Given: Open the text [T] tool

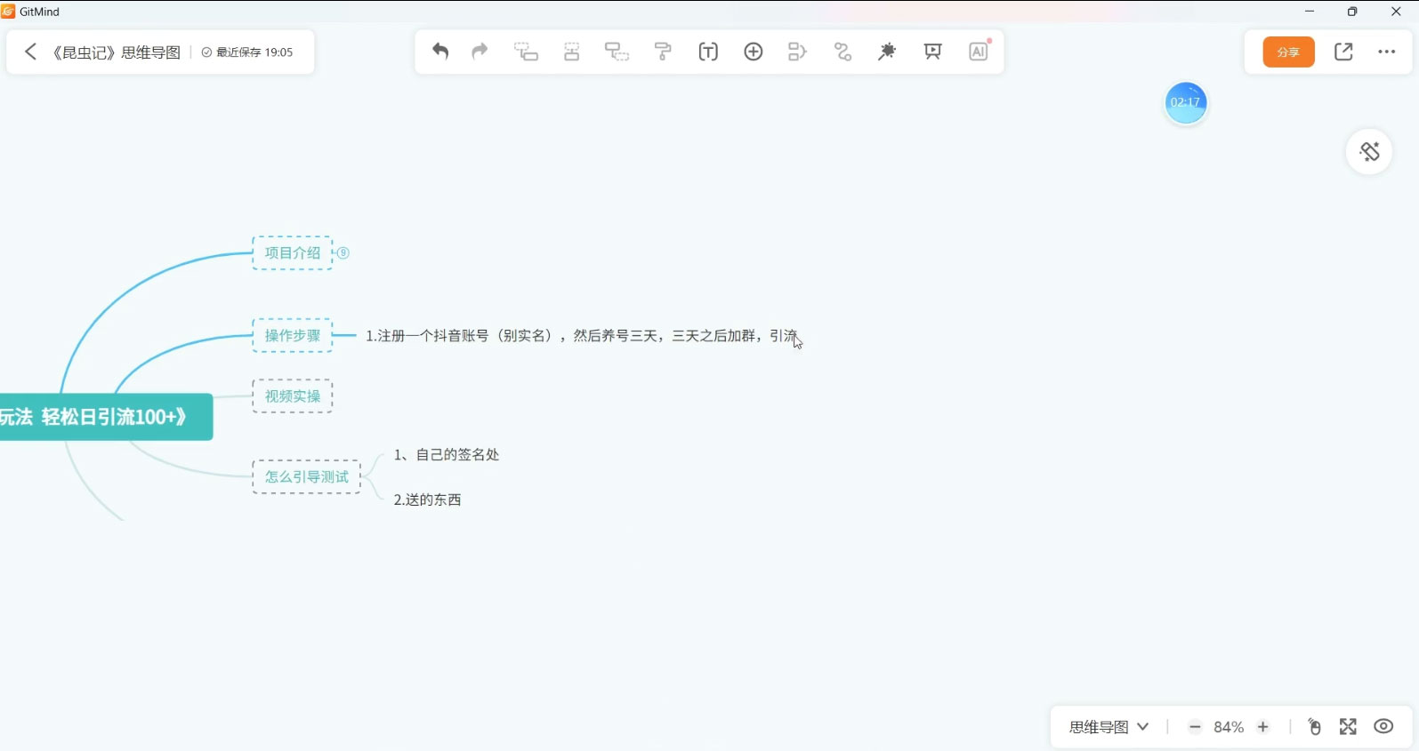Looking at the screenshot, I should coord(708,52).
